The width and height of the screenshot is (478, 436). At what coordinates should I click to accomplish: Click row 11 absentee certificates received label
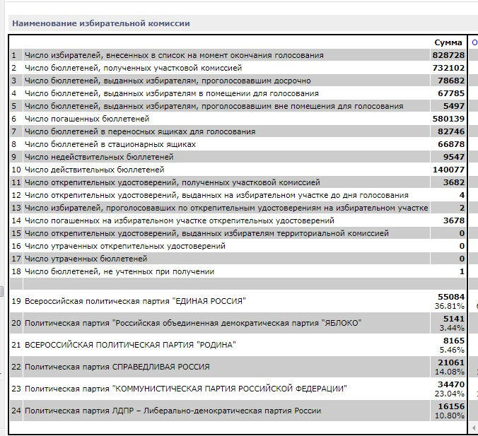click(173, 182)
